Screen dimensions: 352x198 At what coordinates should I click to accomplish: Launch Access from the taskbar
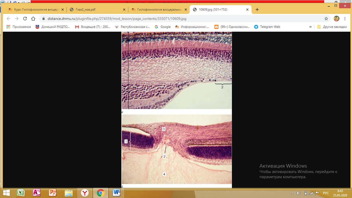tap(37, 193)
